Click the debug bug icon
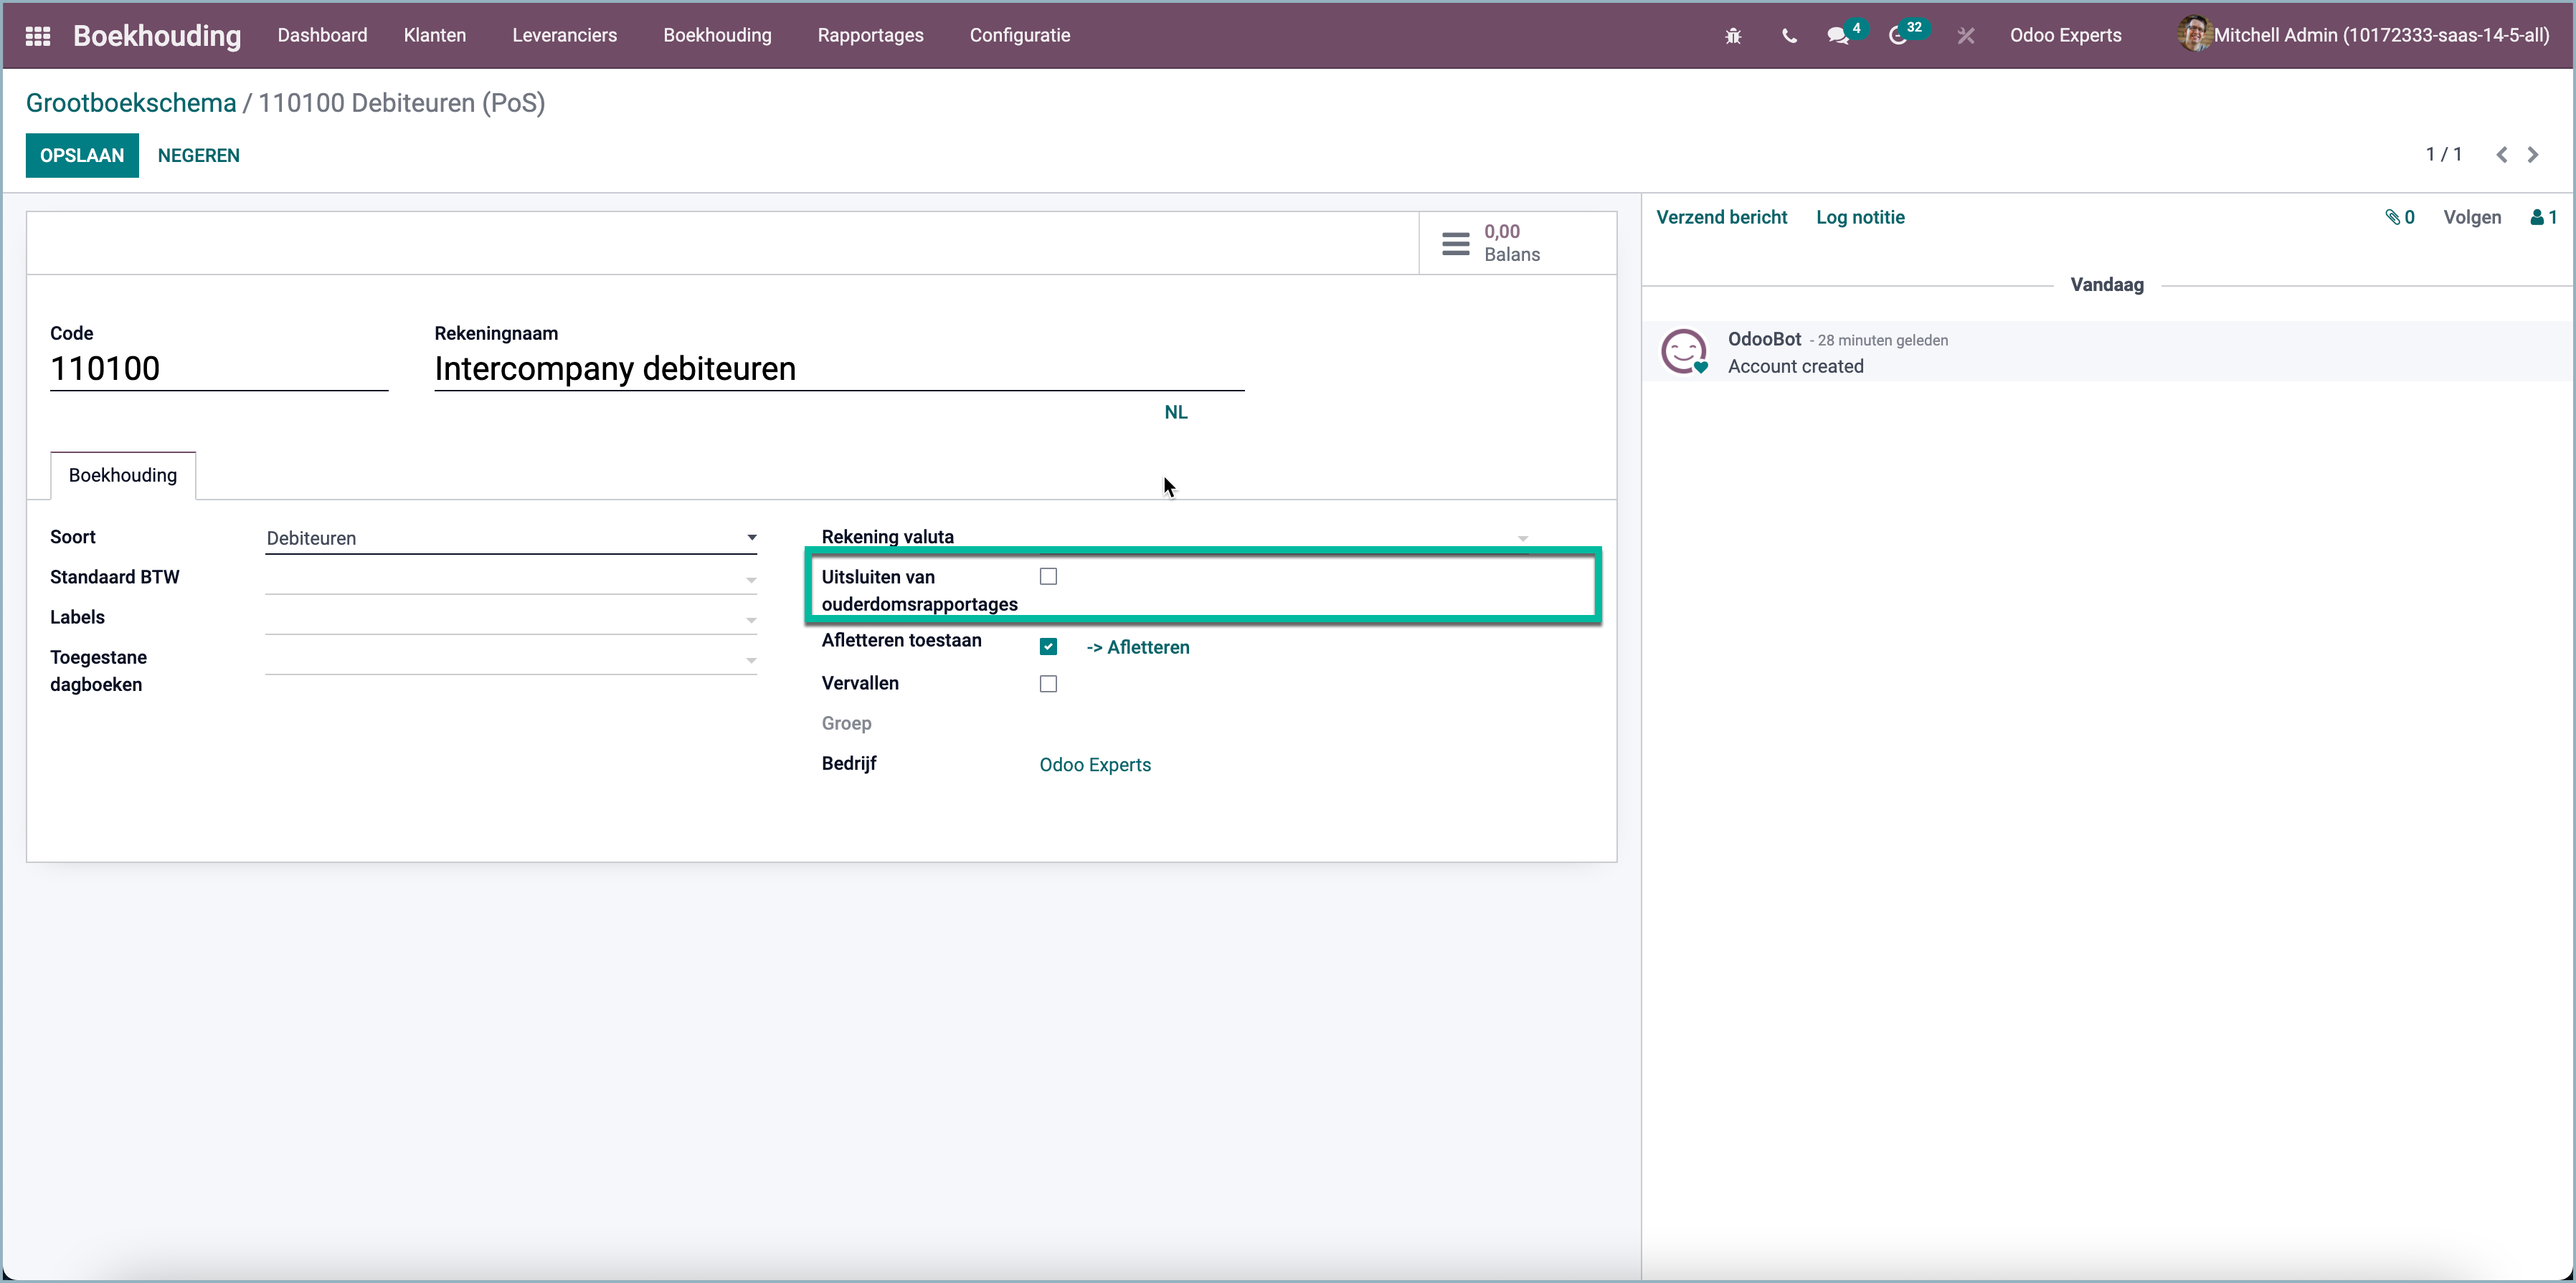 (1733, 36)
